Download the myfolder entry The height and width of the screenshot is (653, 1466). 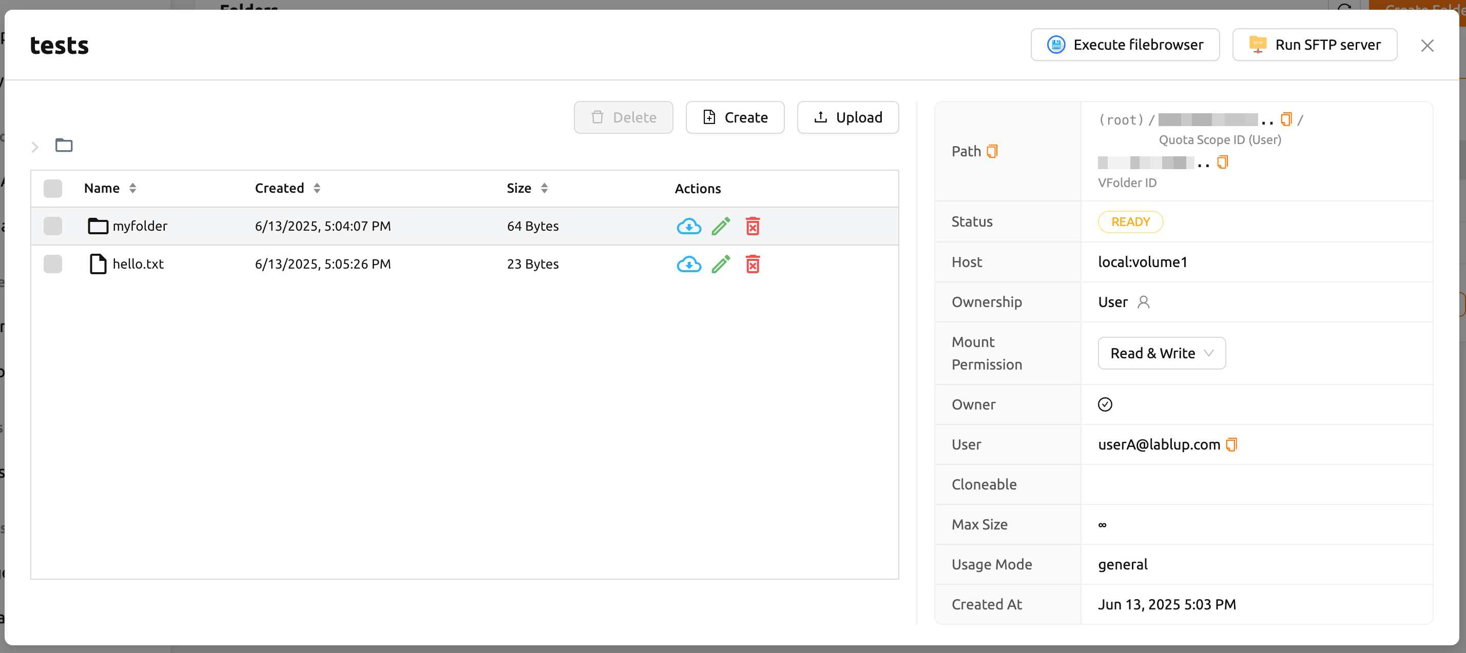tap(689, 226)
